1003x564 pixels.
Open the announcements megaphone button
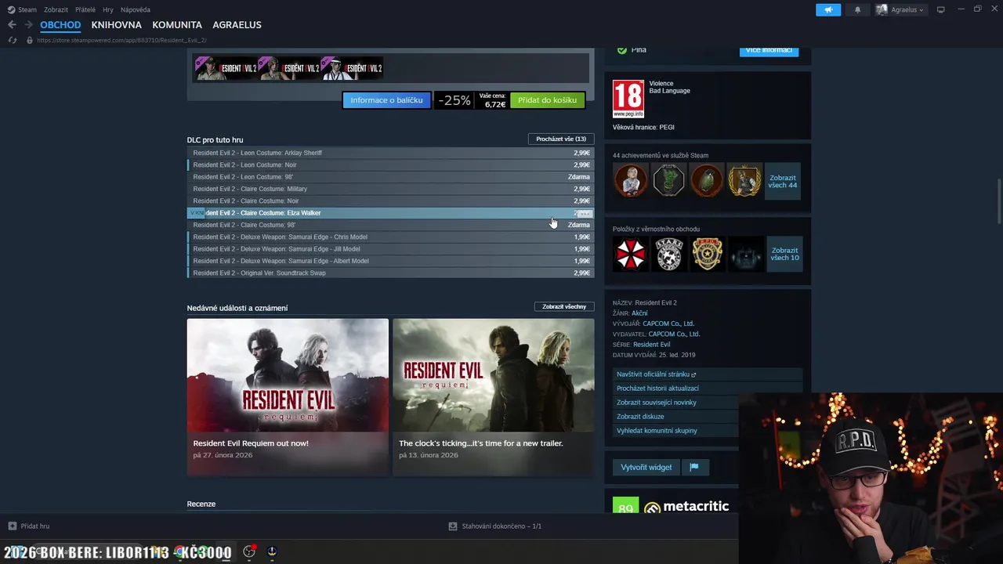(x=828, y=9)
